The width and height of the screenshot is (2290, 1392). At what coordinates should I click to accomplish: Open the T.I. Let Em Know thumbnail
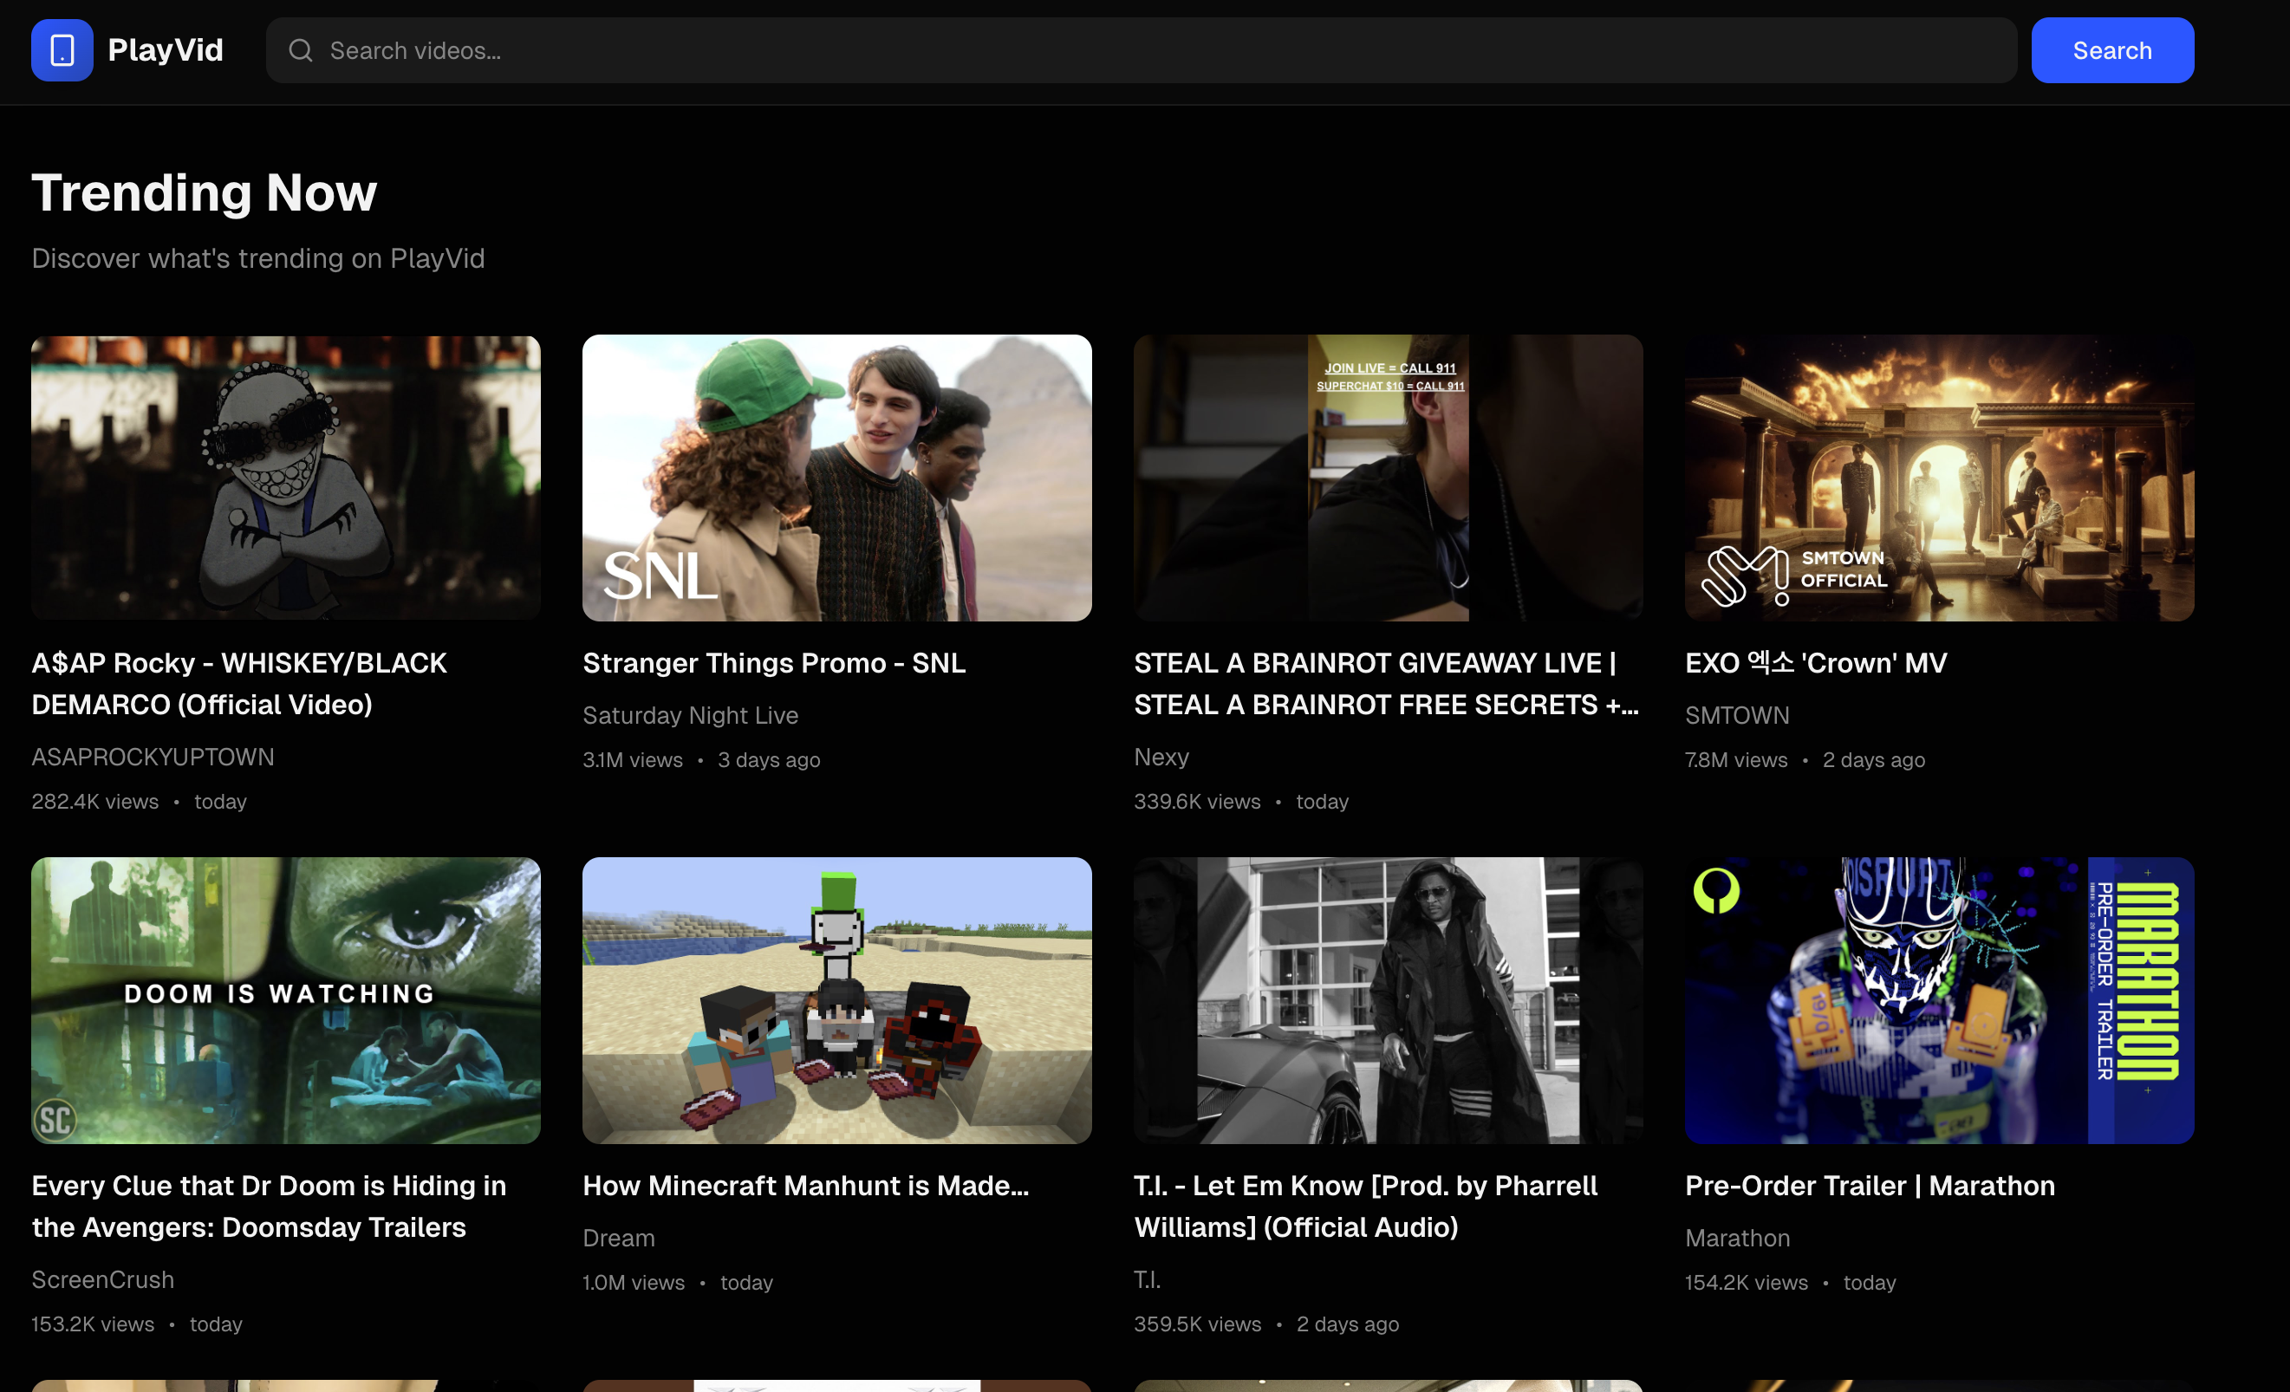[1388, 1000]
